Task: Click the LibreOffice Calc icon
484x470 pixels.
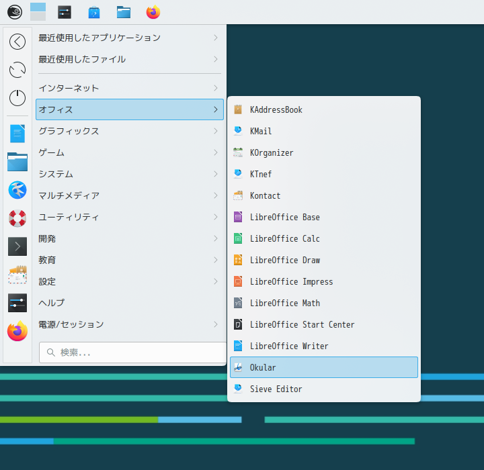Action: click(238, 238)
